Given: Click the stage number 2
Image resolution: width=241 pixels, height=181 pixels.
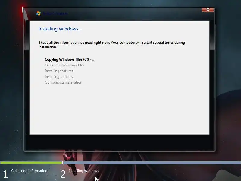Looking at the screenshot, I should [63, 174].
